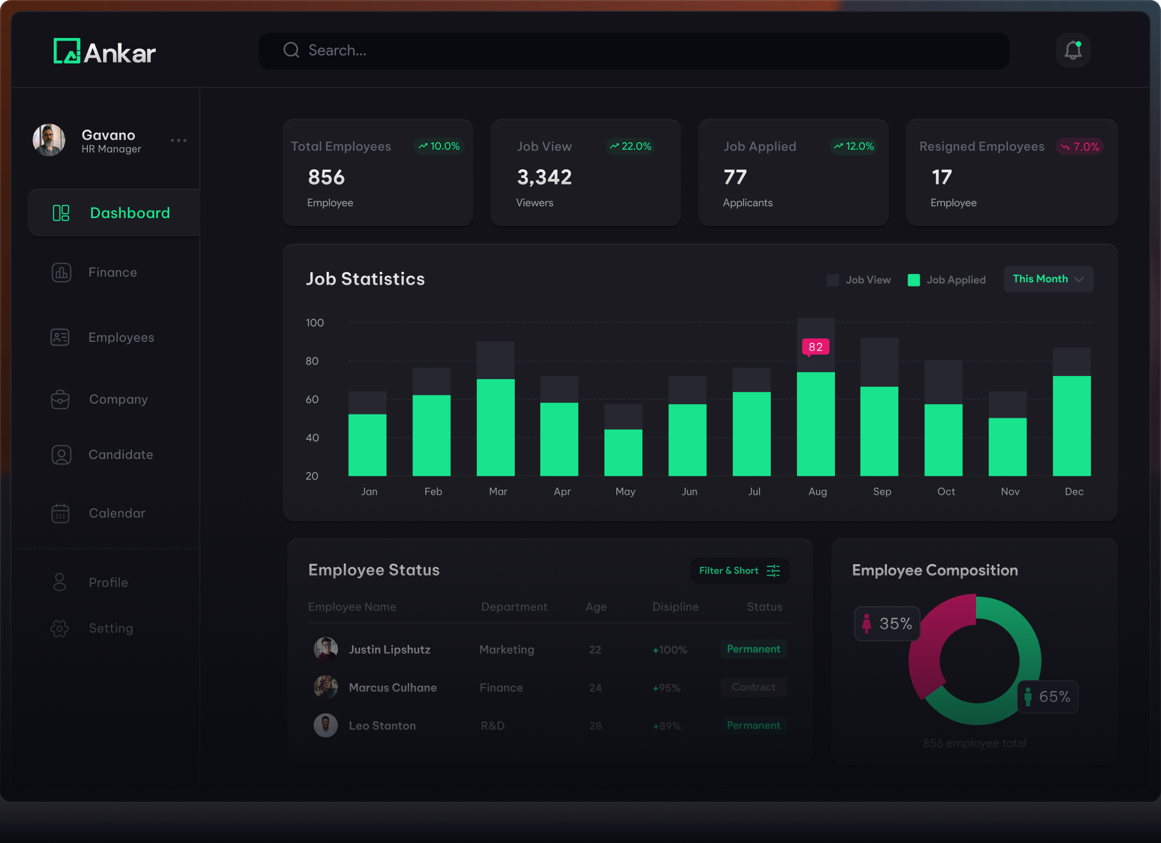Click the Contract status badge for Marcus Culhane
Image resolution: width=1161 pixels, height=843 pixels.
[x=753, y=687]
